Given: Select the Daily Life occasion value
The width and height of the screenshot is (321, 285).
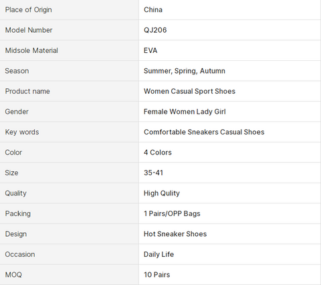Looking at the screenshot, I should (158, 254).
